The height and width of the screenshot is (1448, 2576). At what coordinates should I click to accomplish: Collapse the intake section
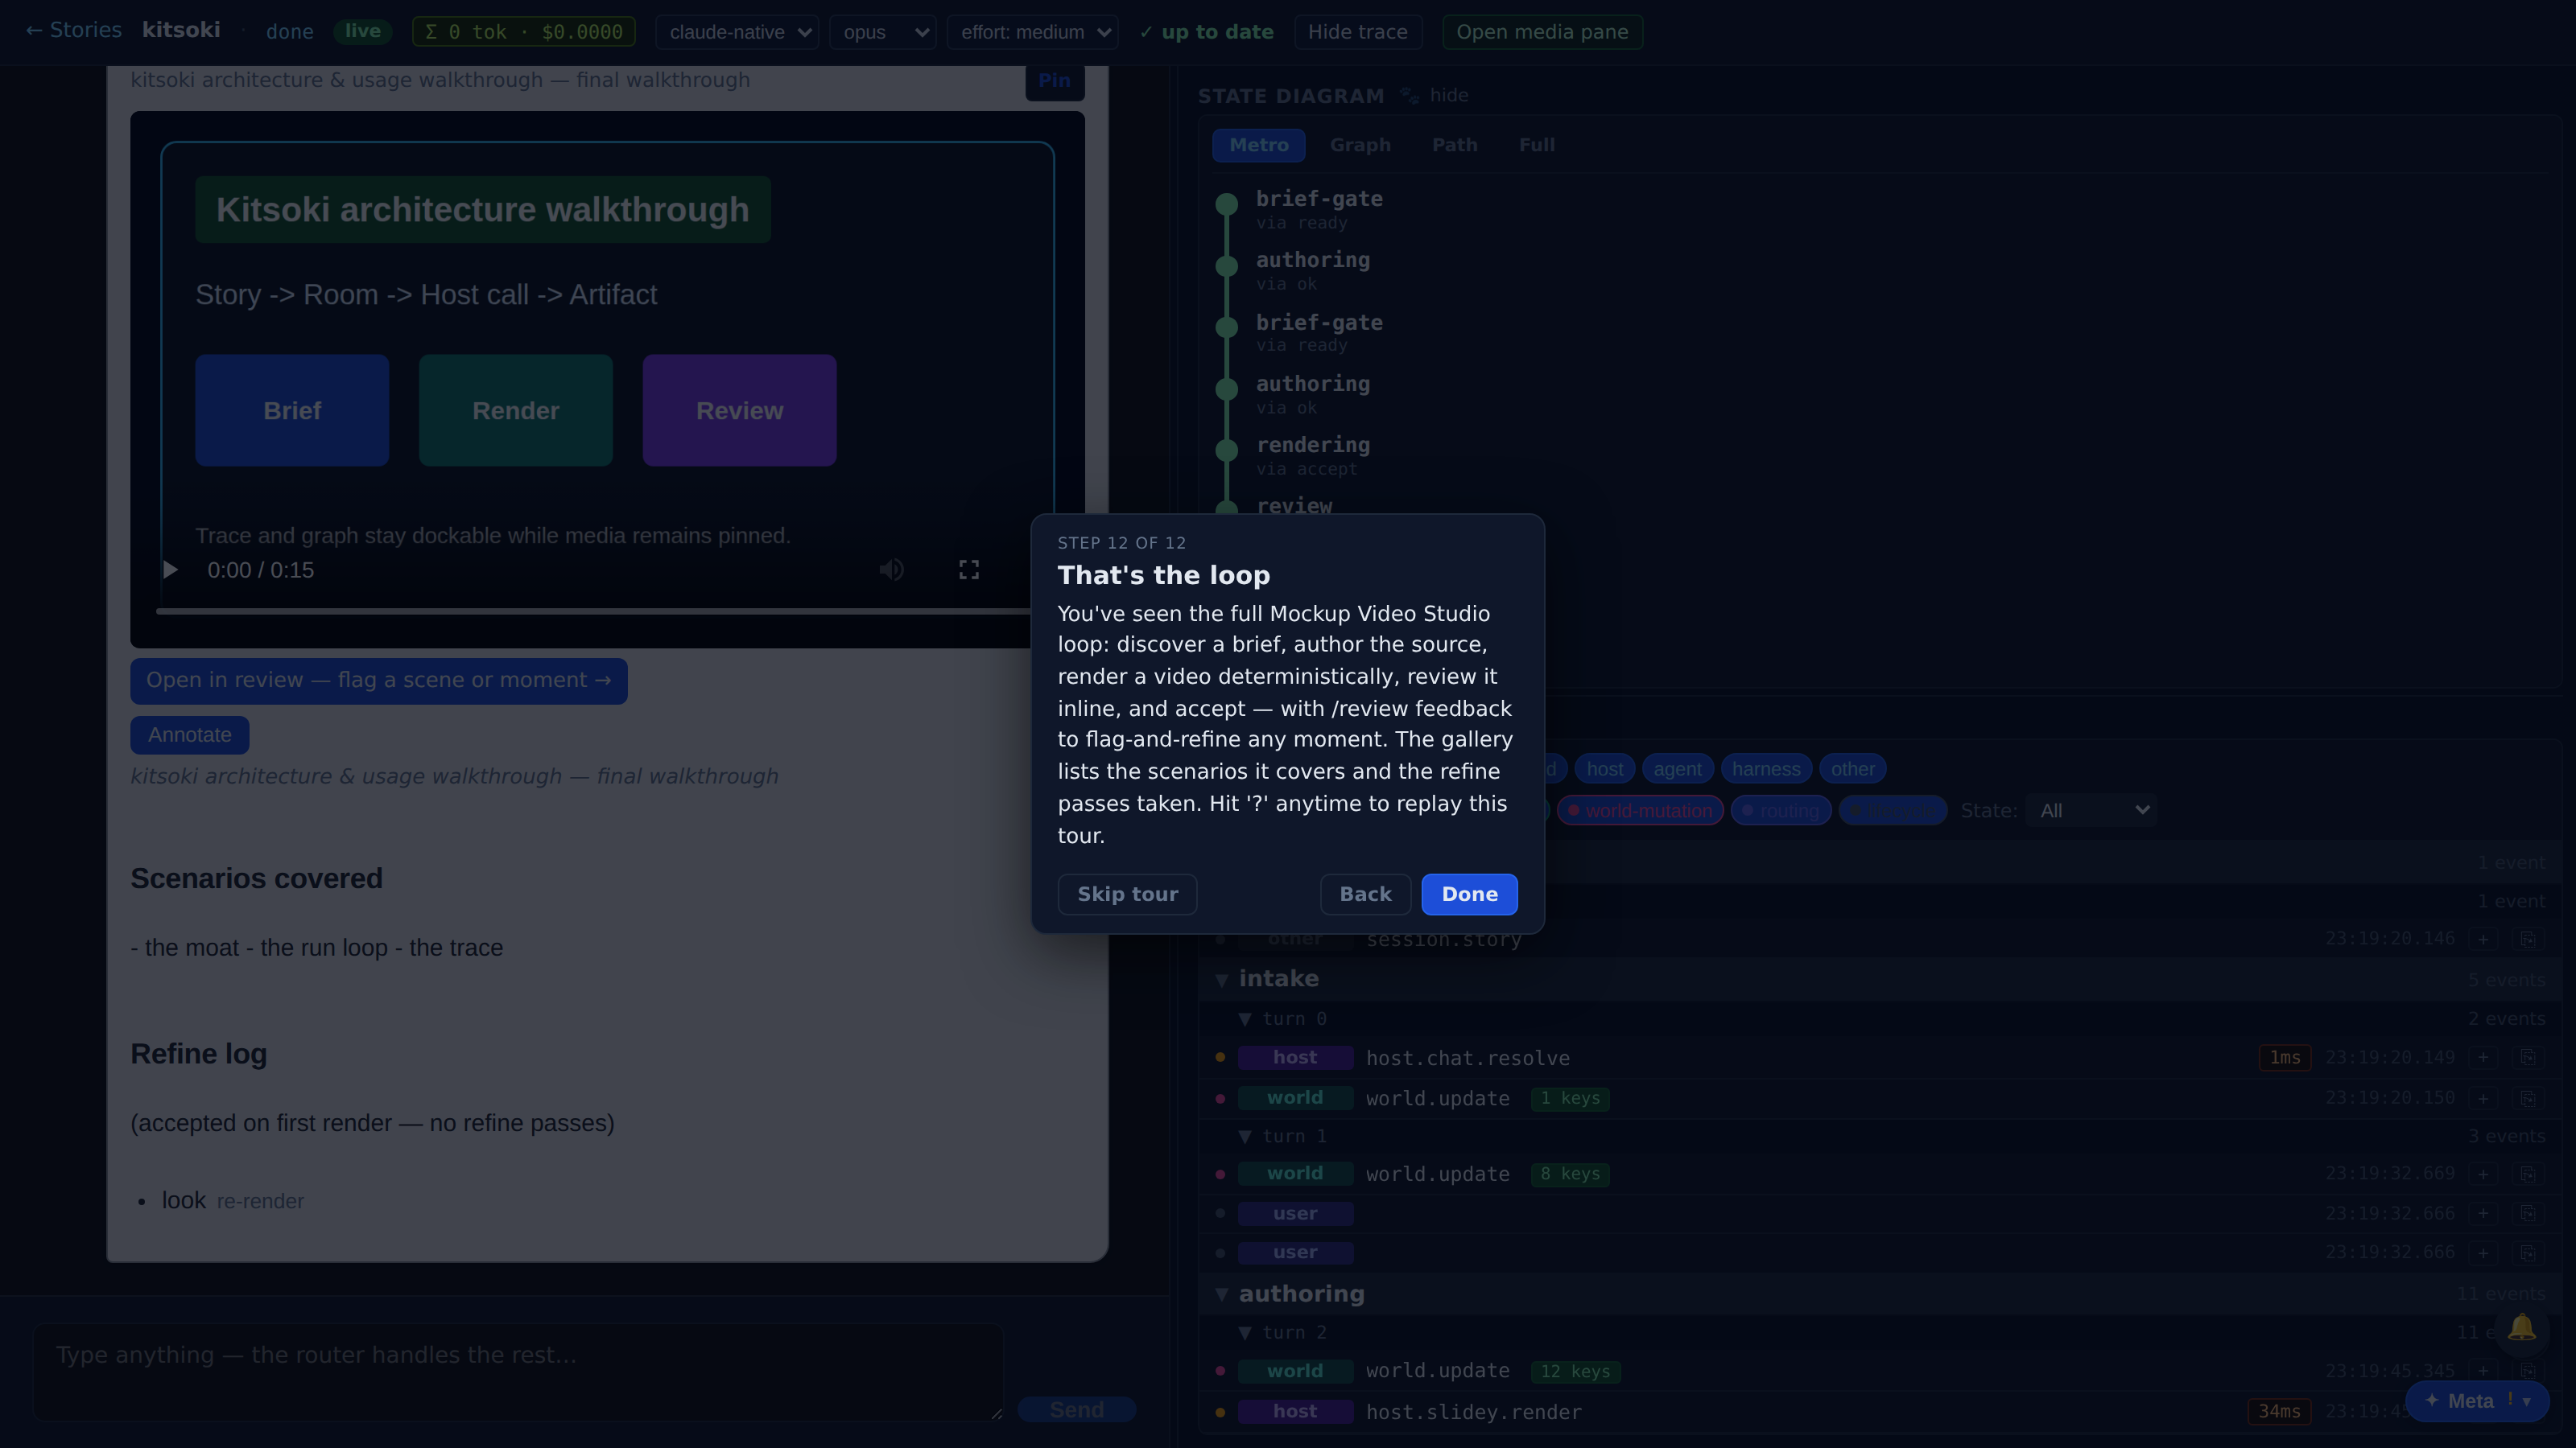[x=1221, y=979]
